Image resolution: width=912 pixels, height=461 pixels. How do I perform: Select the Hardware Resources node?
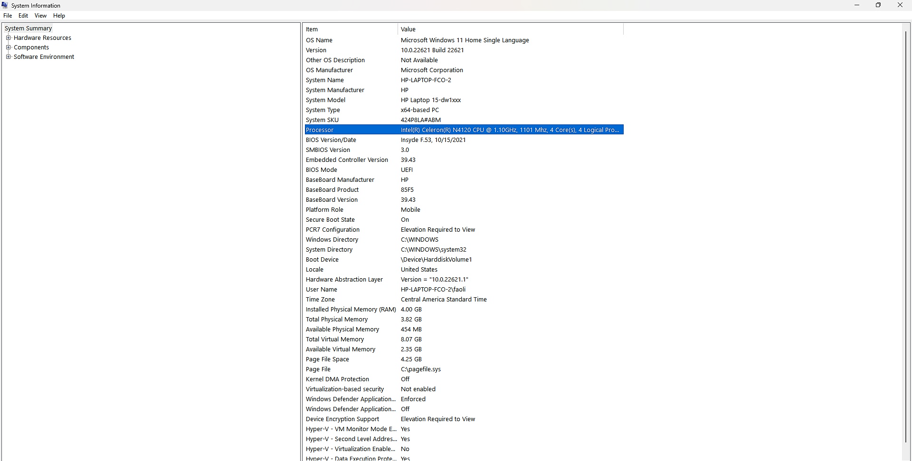(x=42, y=38)
